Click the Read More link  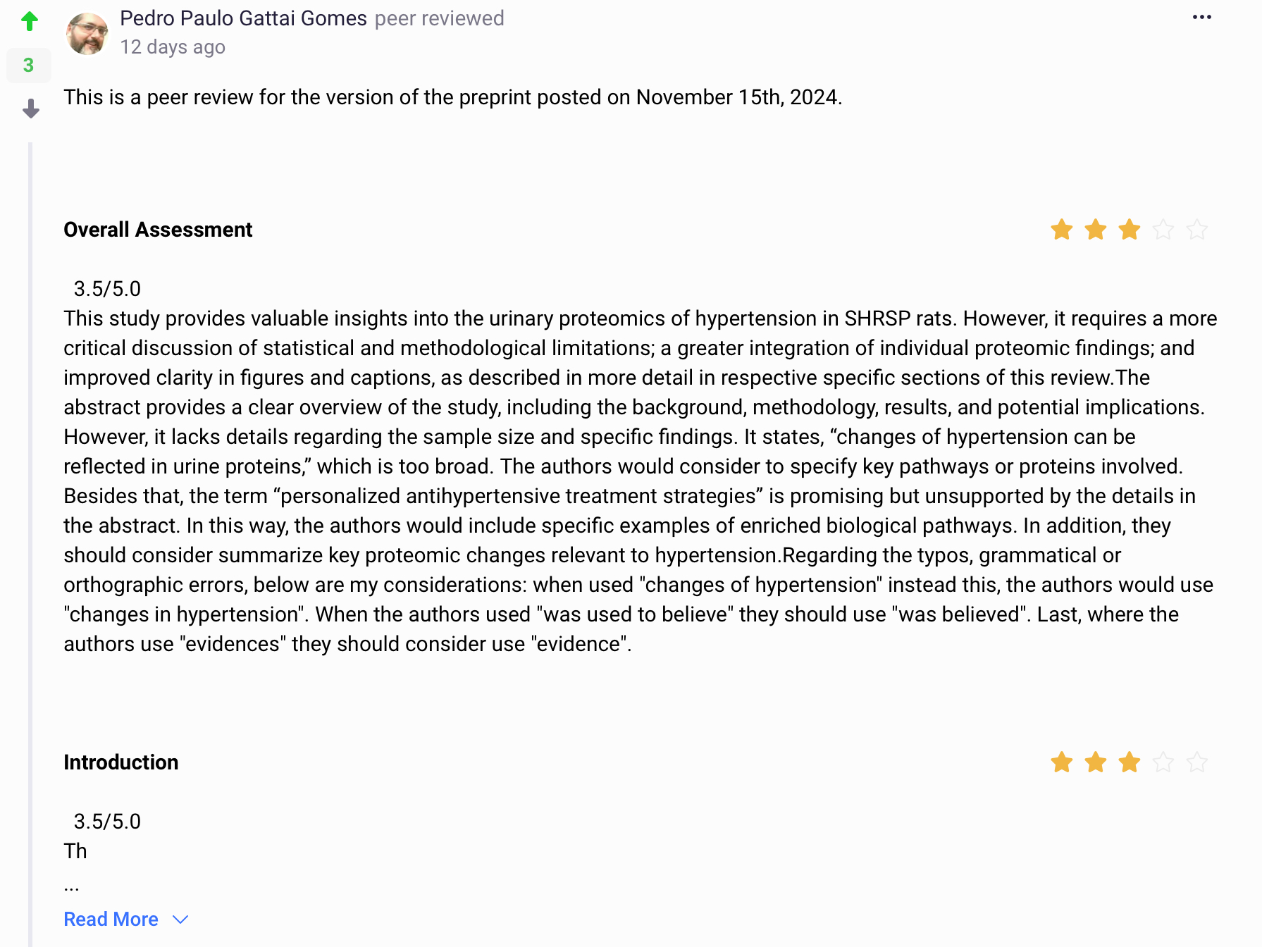(x=111, y=919)
